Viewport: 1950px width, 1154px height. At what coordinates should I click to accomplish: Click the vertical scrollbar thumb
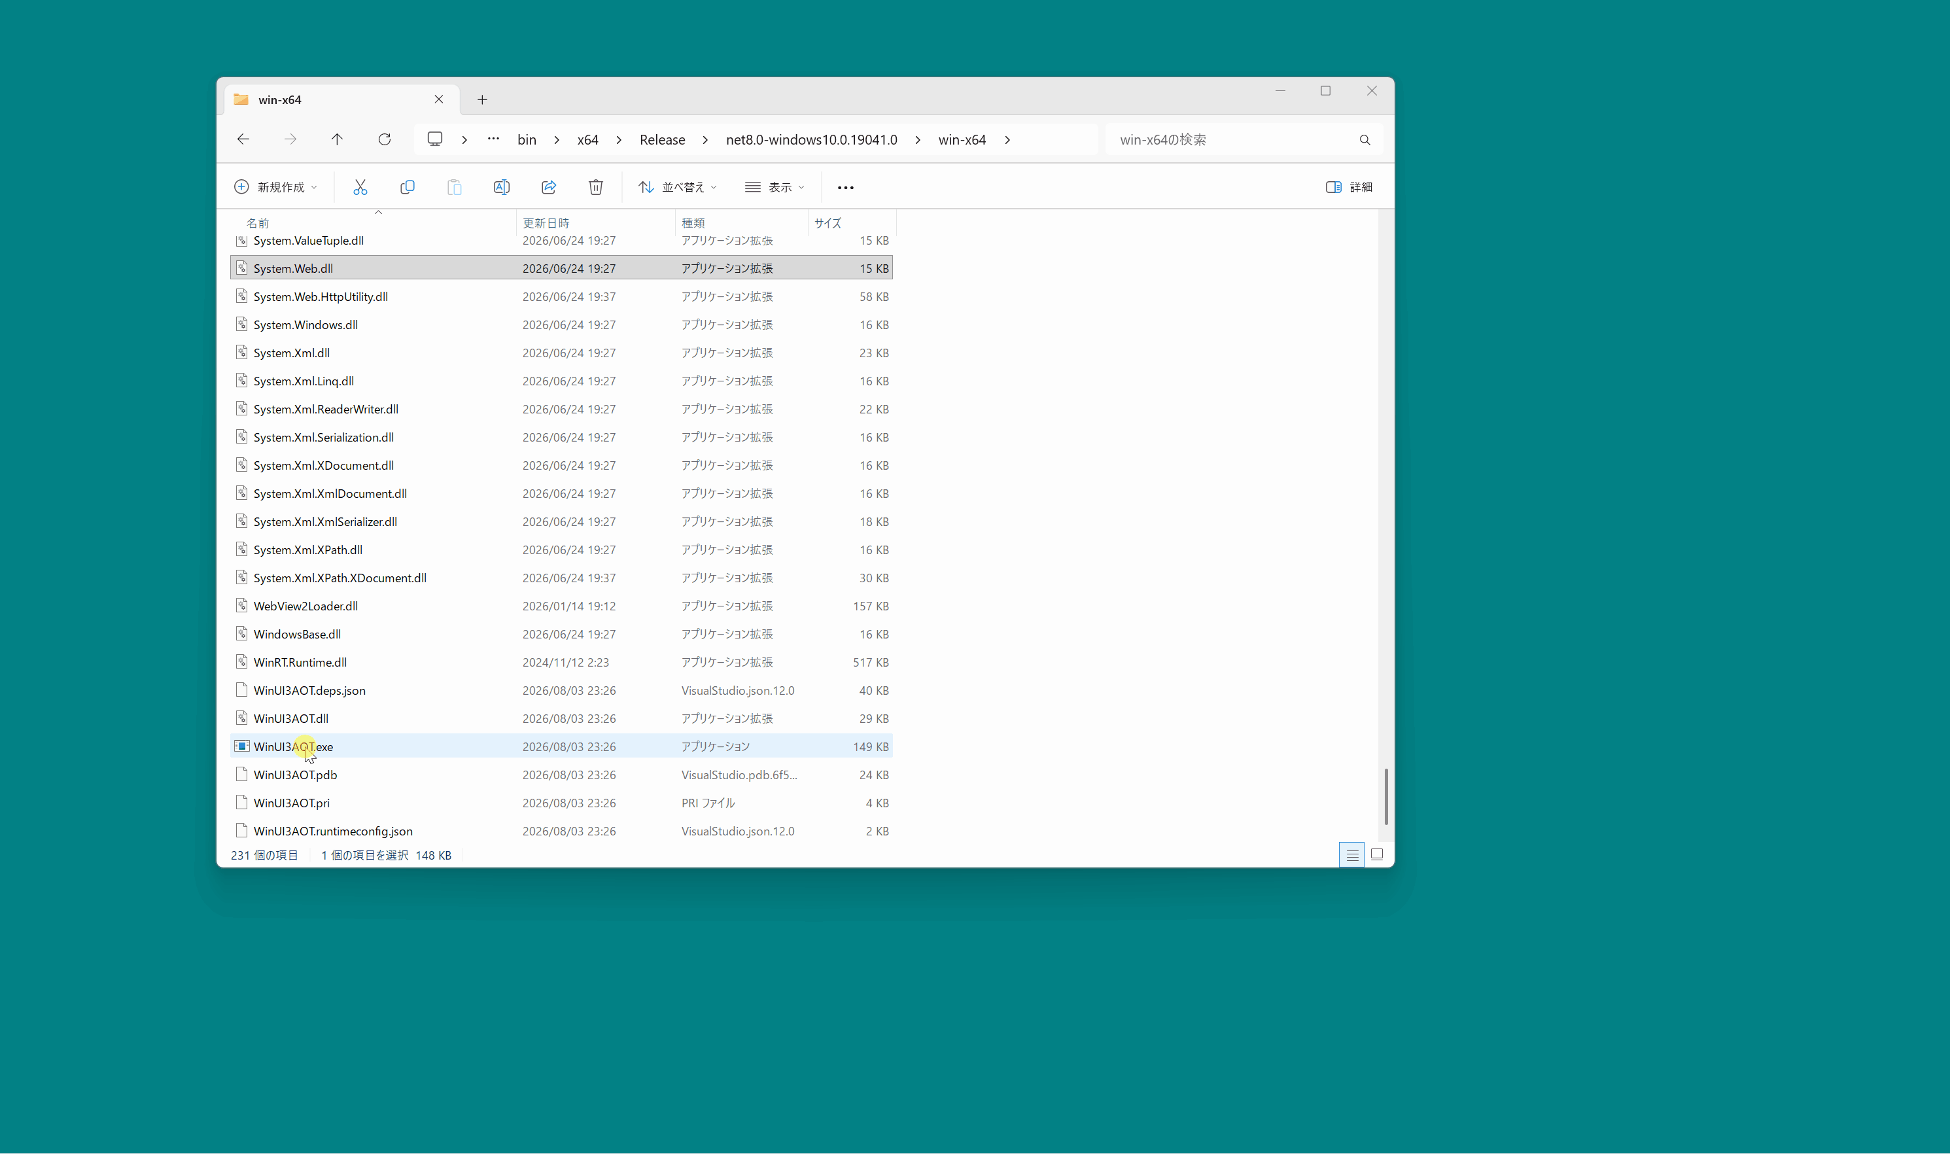1385,796
